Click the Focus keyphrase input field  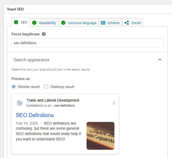[87, 43]
